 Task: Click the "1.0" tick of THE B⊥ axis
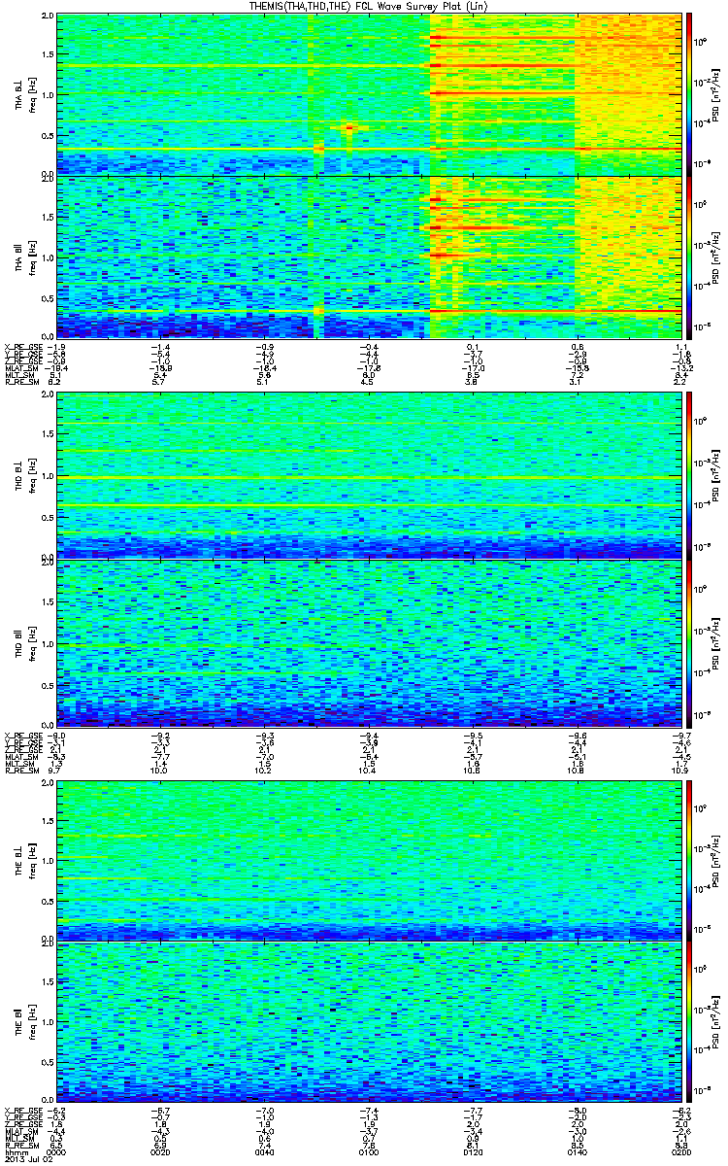(48, 859)
